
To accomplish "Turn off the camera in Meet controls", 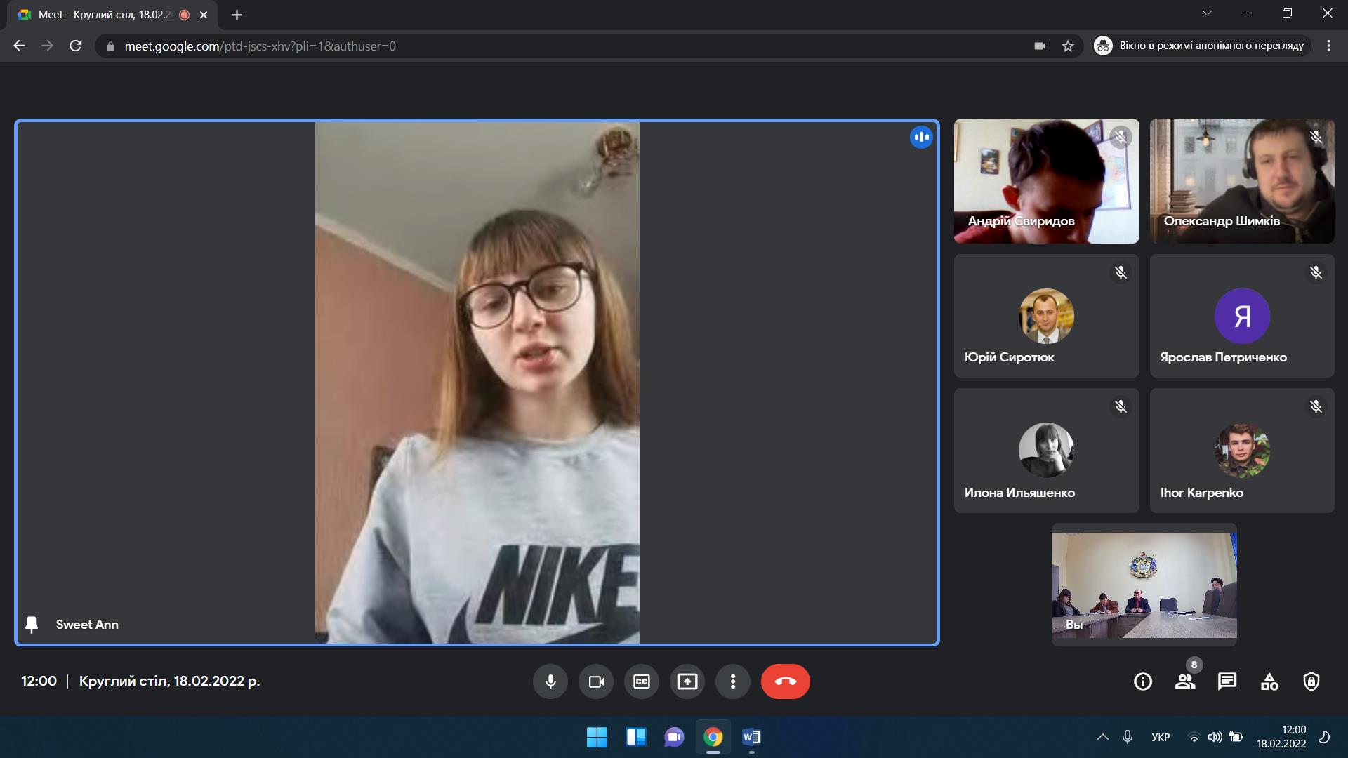I will (x=596, y=681).
